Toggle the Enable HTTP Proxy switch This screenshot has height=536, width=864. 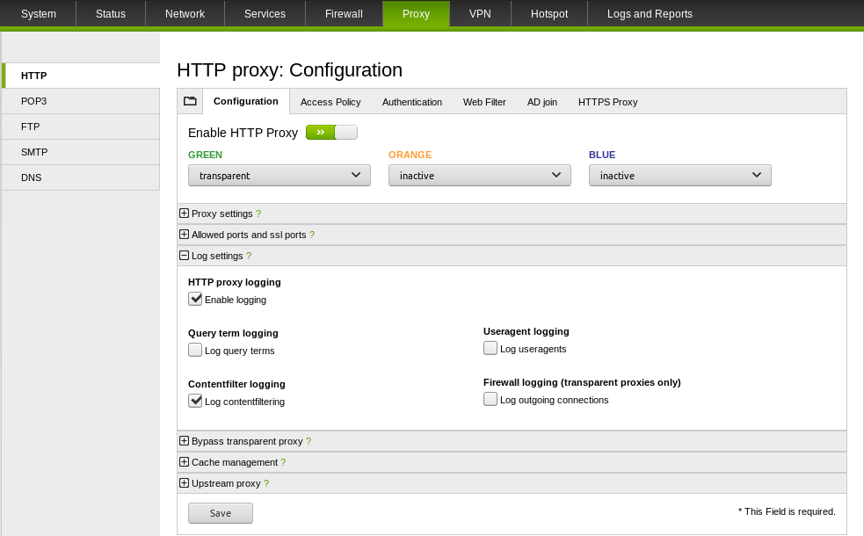coord(331,133)
